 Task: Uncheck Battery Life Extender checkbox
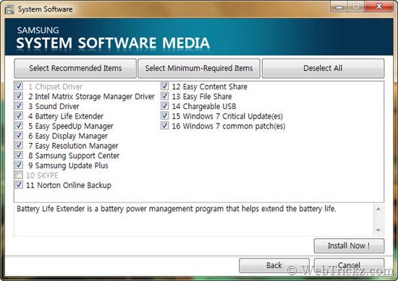pos(19,116)
